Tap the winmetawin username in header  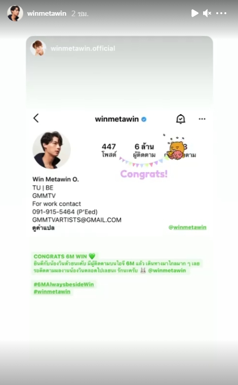coord(47,13)
